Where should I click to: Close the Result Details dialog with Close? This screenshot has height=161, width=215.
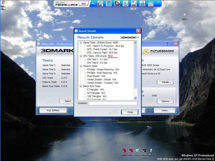point(130,112)
